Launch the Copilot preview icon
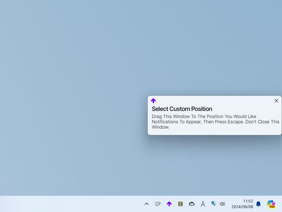This screenshot has height=212, width=282. tap(271, 204)
